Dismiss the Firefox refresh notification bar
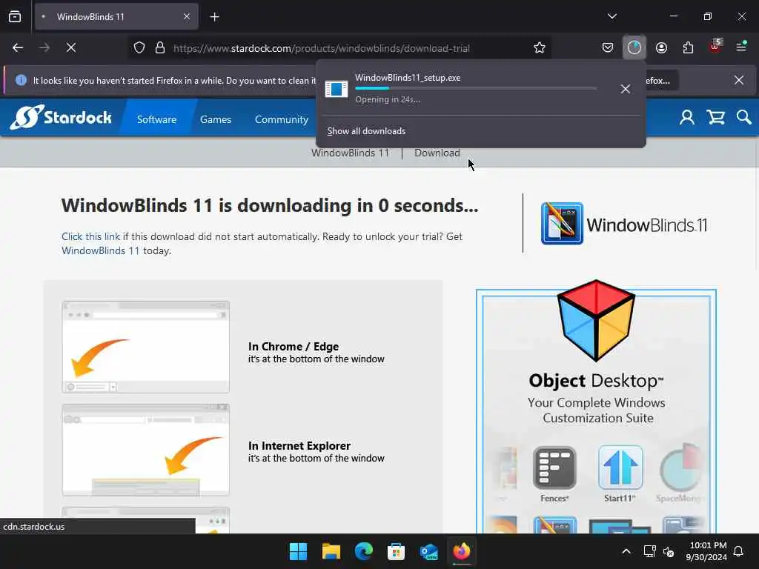 (x=739, y=80)
